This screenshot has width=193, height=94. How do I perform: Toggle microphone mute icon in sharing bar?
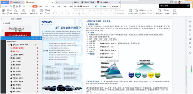click(92, 6)
